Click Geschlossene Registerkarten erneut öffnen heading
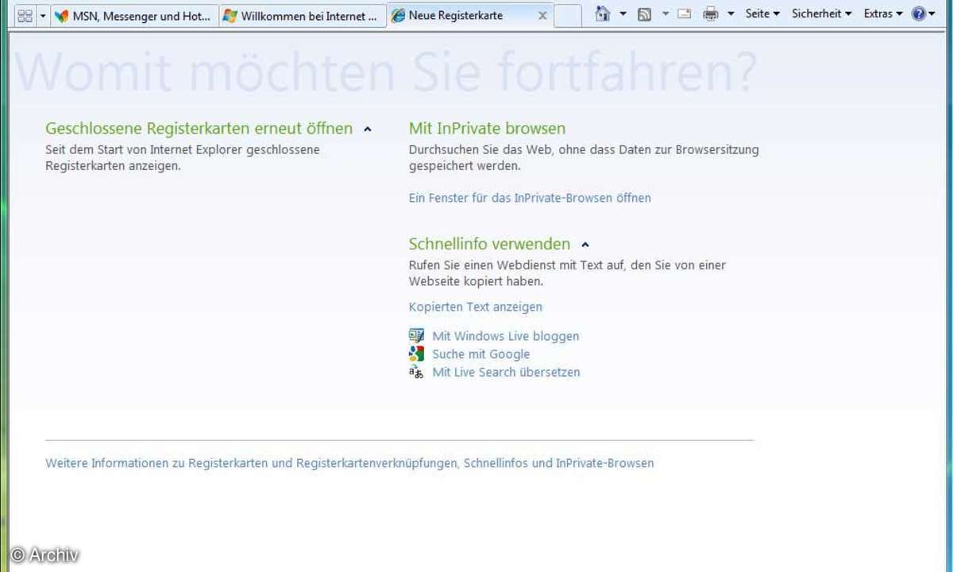 click(199, 129)
